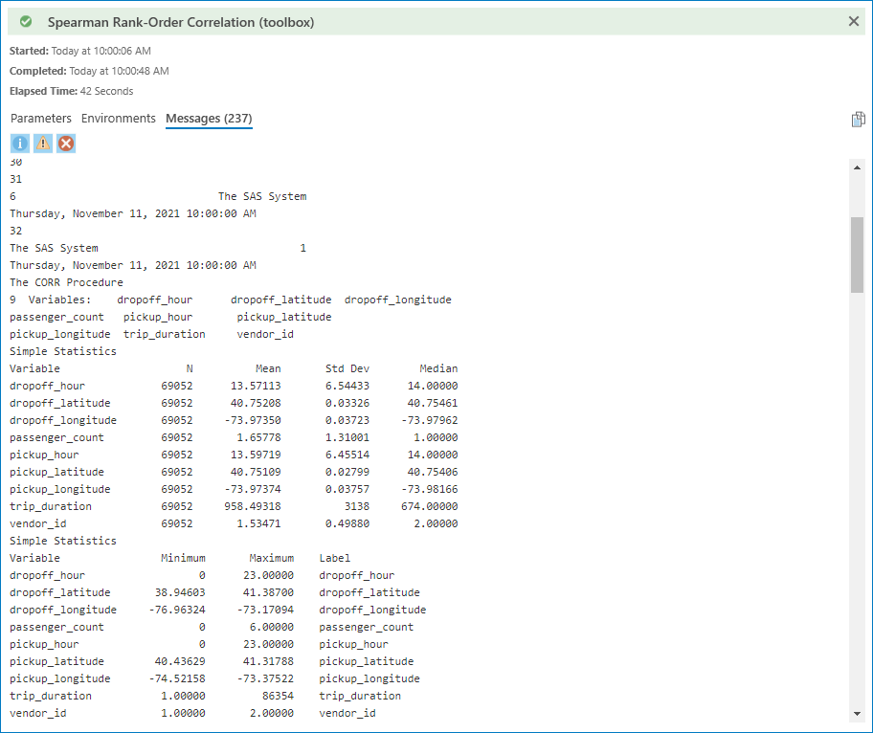Close the Spearman correlation results dialog
The height and width of the screenshot is (733, 873).
[853, 21]
